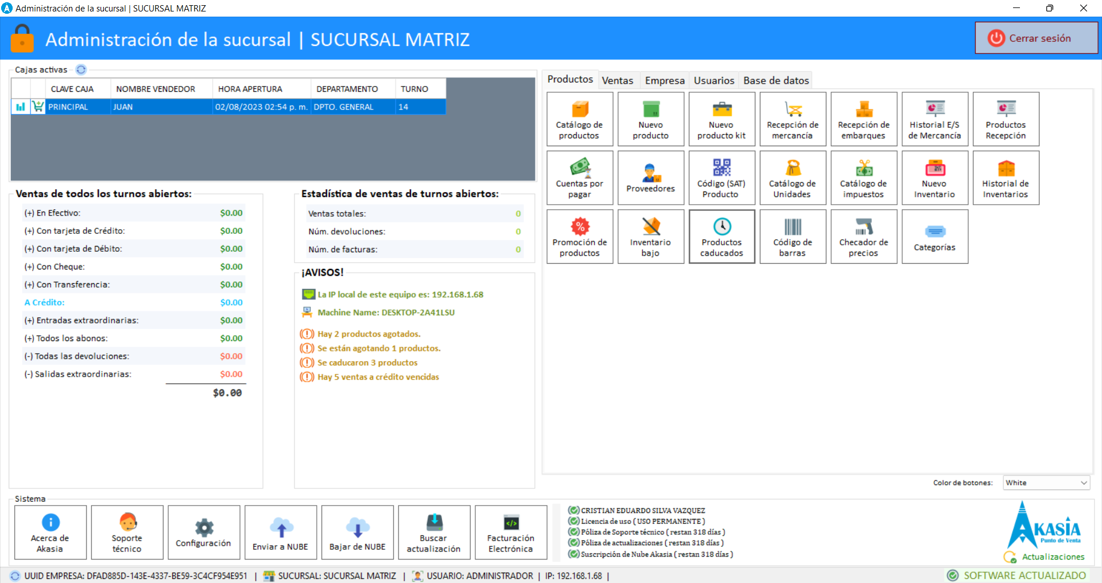Click the Cerrar sesión button
The image size is (1102, 583).
tap(1036, 38)
